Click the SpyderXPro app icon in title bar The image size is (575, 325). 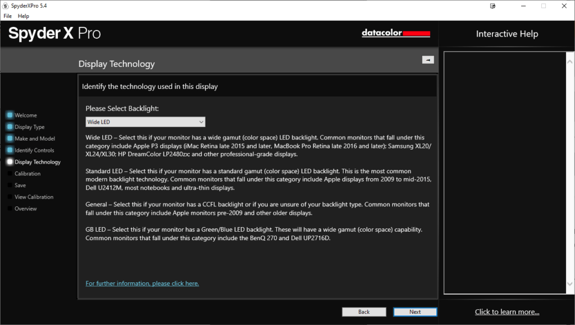(x=5, y=6)
